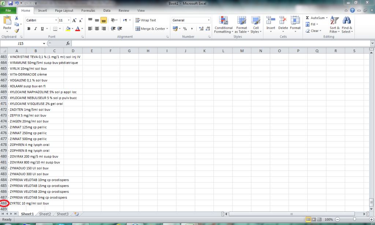Open the General number format dropdown
Viewport: 375px width, 225px height.
208,20
